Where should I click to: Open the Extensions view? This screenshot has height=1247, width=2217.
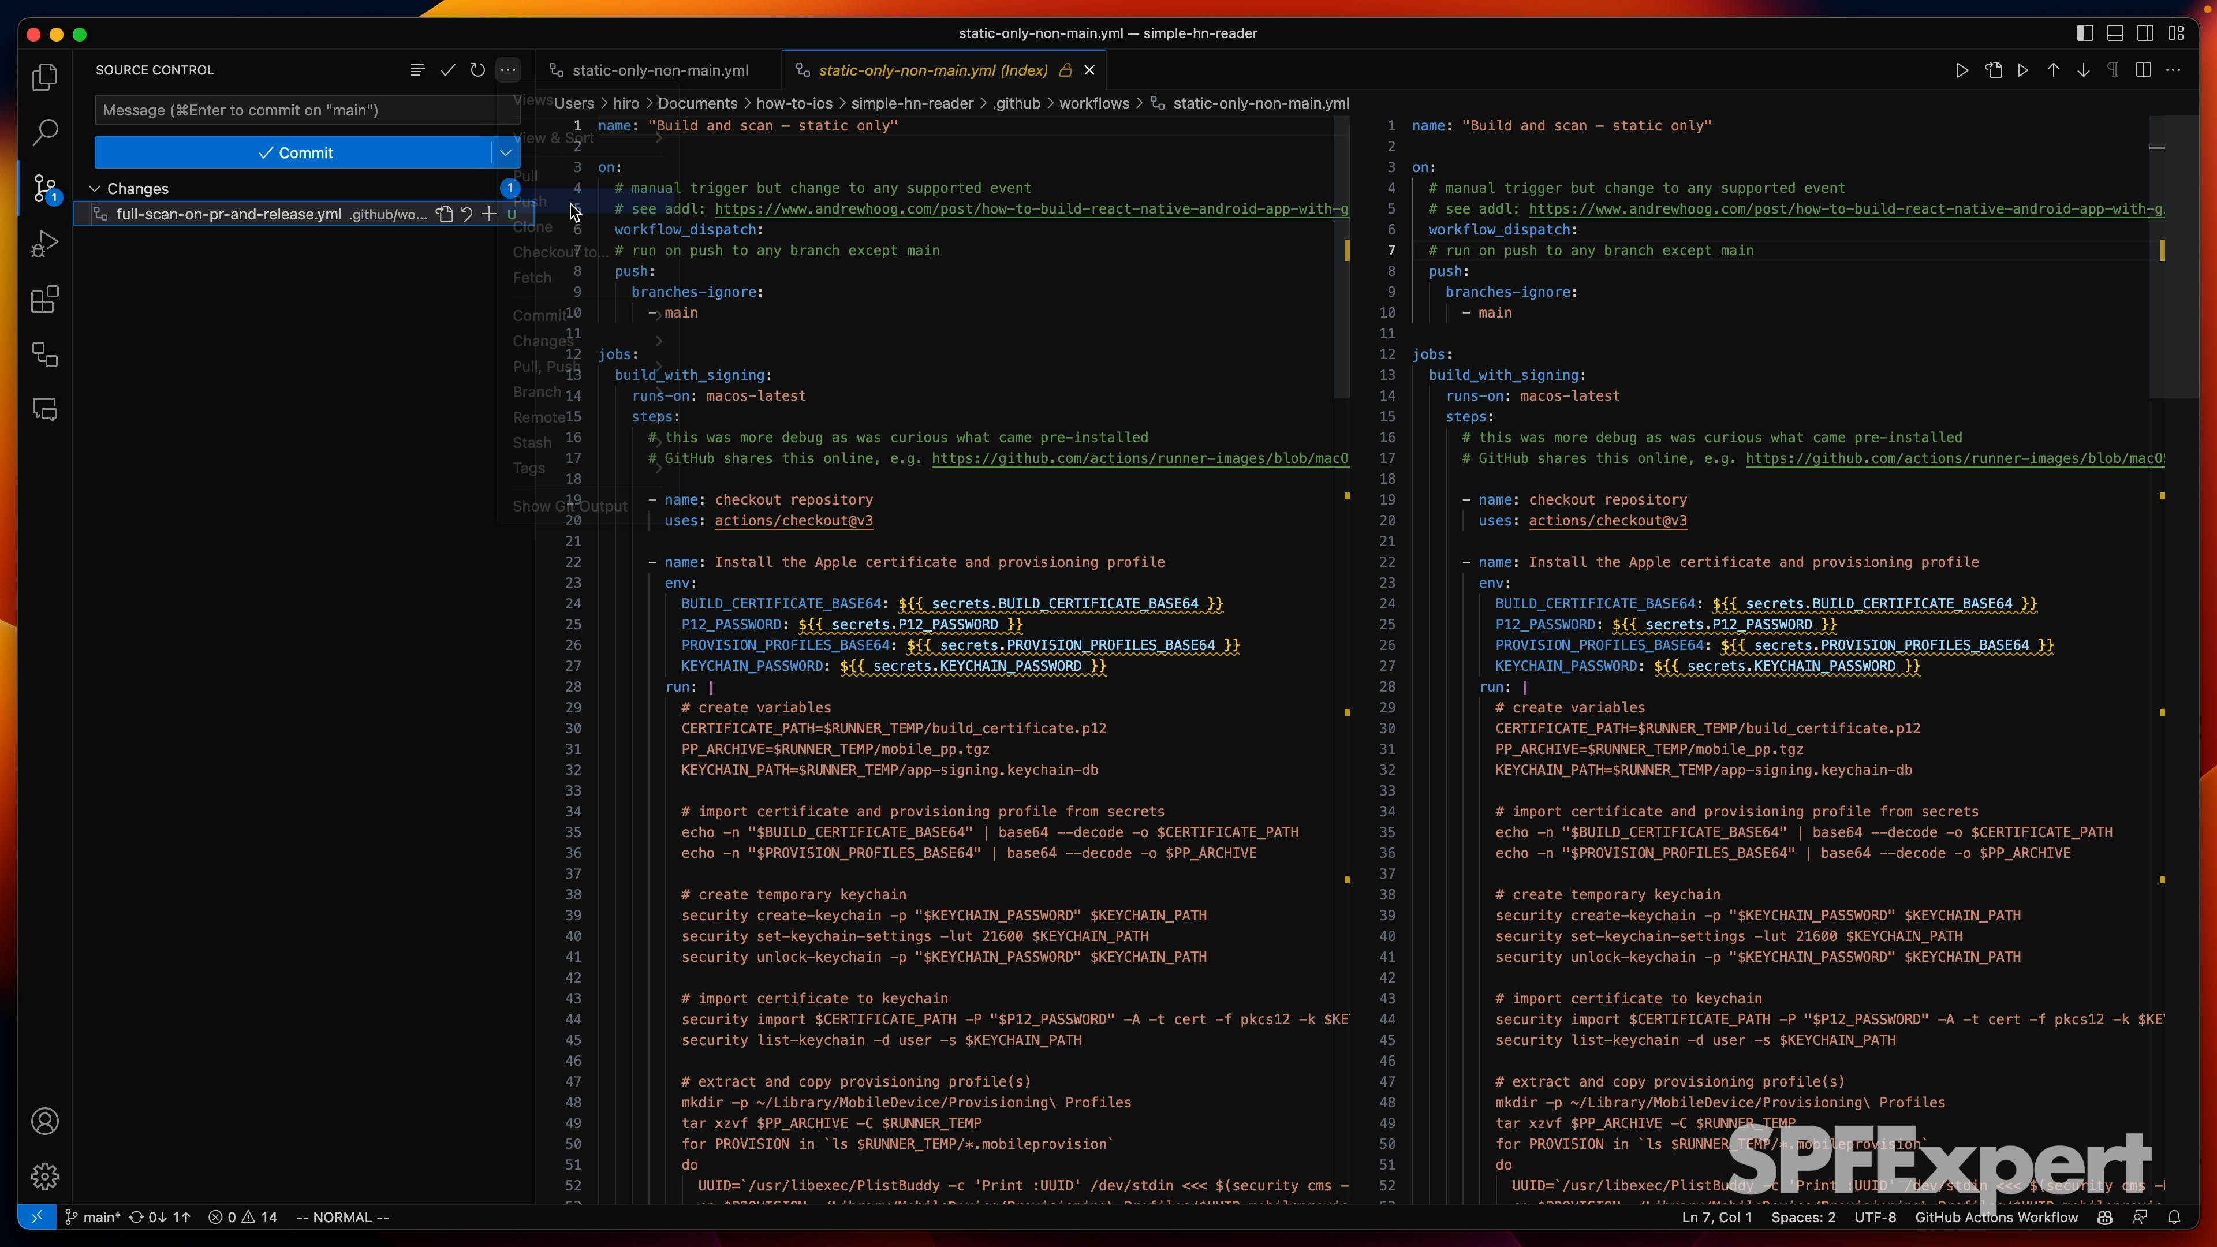(45, 300)
